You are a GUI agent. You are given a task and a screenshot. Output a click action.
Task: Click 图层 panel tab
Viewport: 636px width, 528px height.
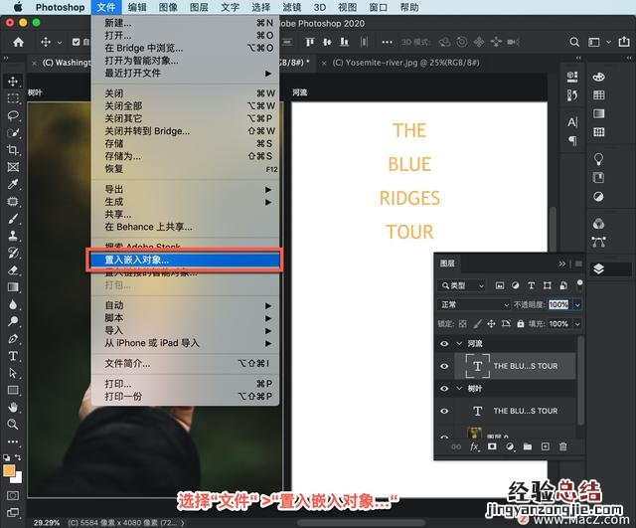click(x=447, y=264)
